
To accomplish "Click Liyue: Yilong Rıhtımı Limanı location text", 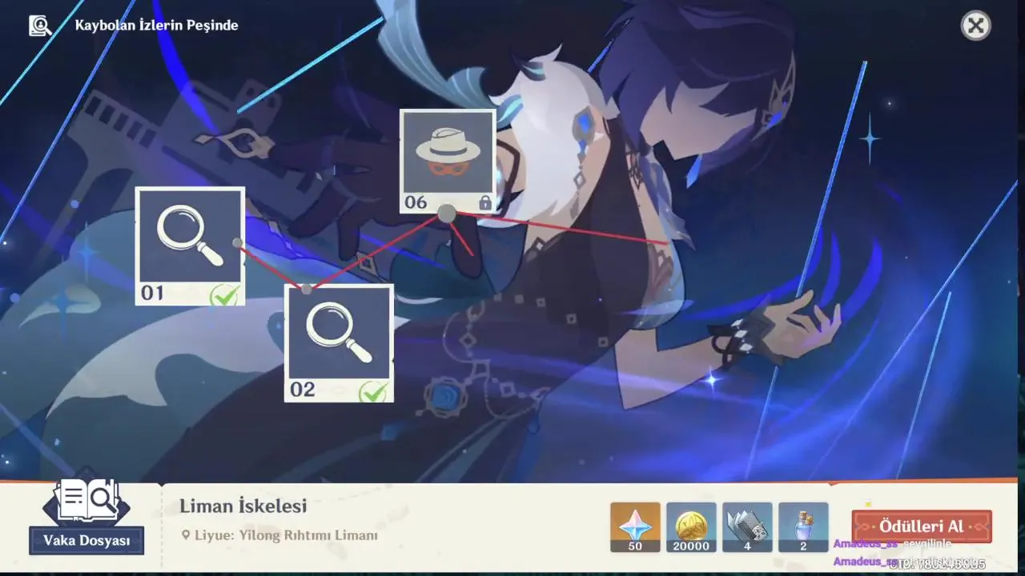I will [286, 535].
